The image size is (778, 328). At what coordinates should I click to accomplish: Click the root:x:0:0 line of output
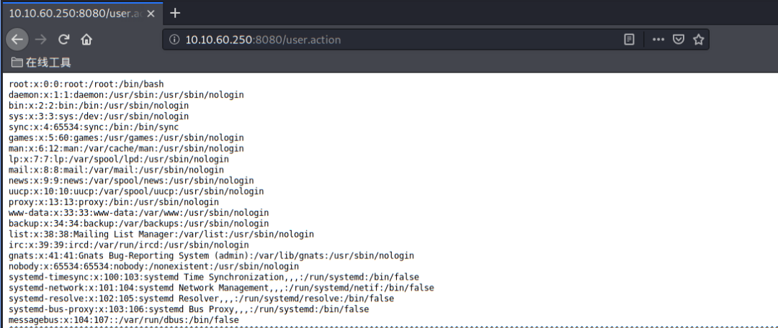tap(86, 84)
